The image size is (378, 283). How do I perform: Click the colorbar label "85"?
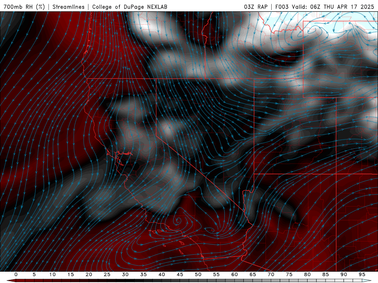click(x=326, y=275)
